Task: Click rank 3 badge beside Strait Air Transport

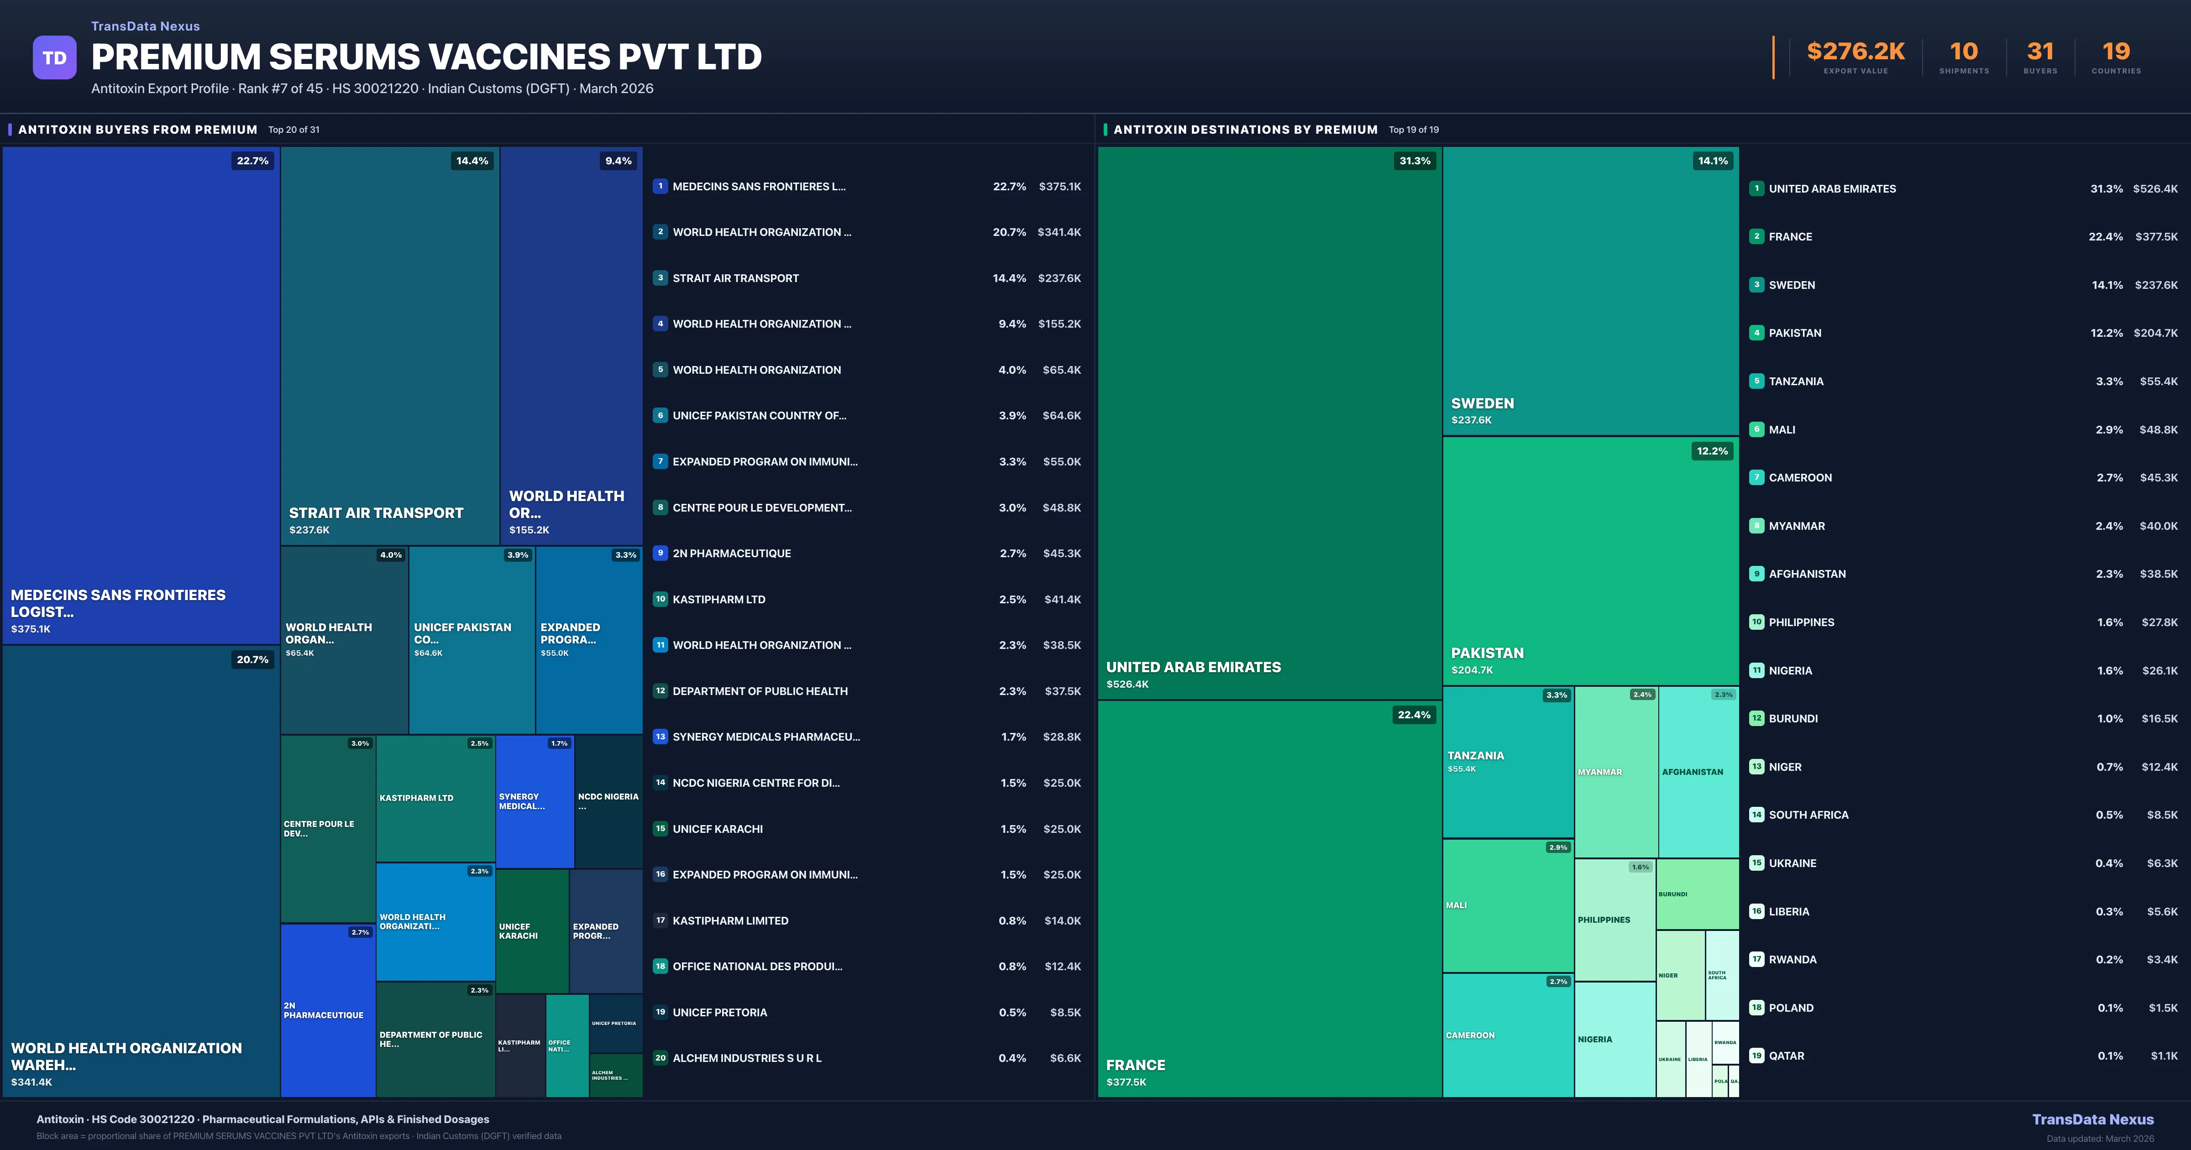Action: pos(660,278)
